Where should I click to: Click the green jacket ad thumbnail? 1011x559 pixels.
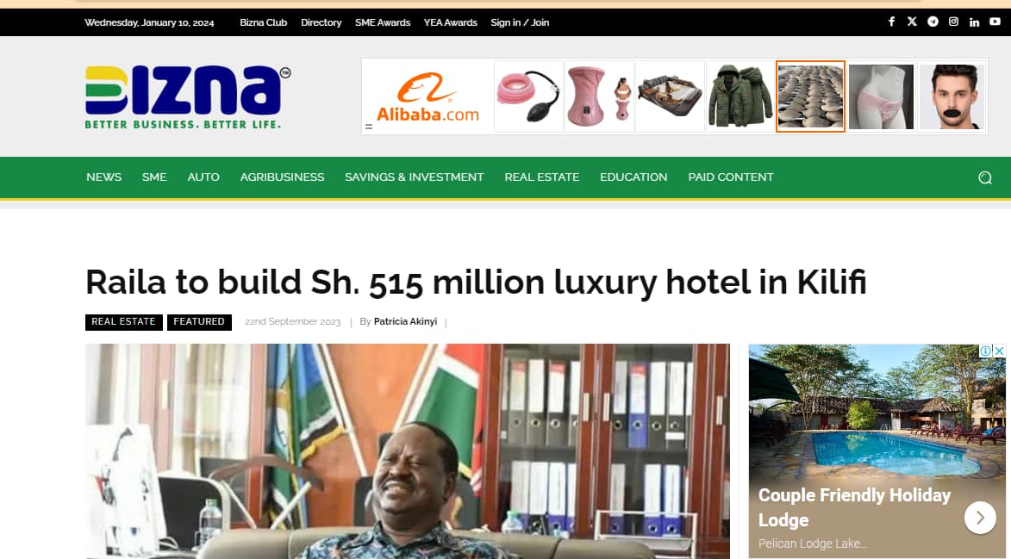pos(740,96)
